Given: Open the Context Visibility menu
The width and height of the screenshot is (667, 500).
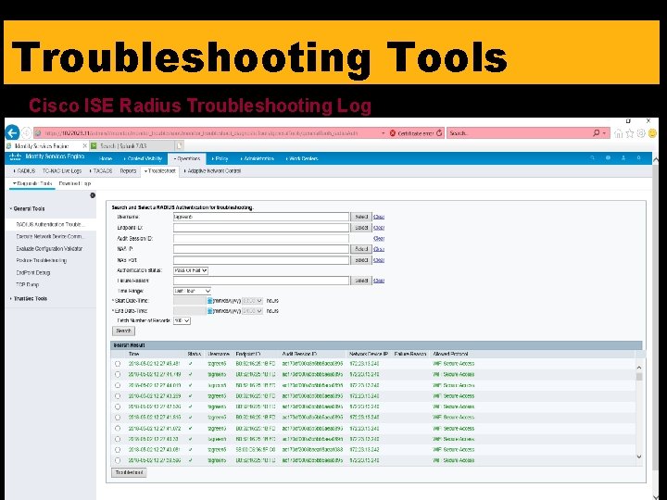Looking at the screenshot, I should click(x=144, y=158).
